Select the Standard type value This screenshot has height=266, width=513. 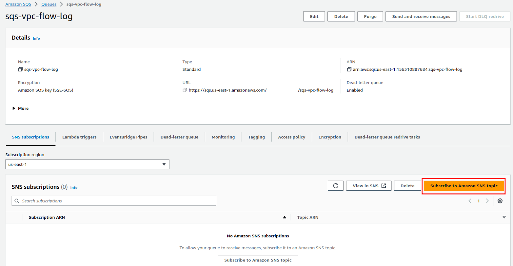tap(191, 69)
